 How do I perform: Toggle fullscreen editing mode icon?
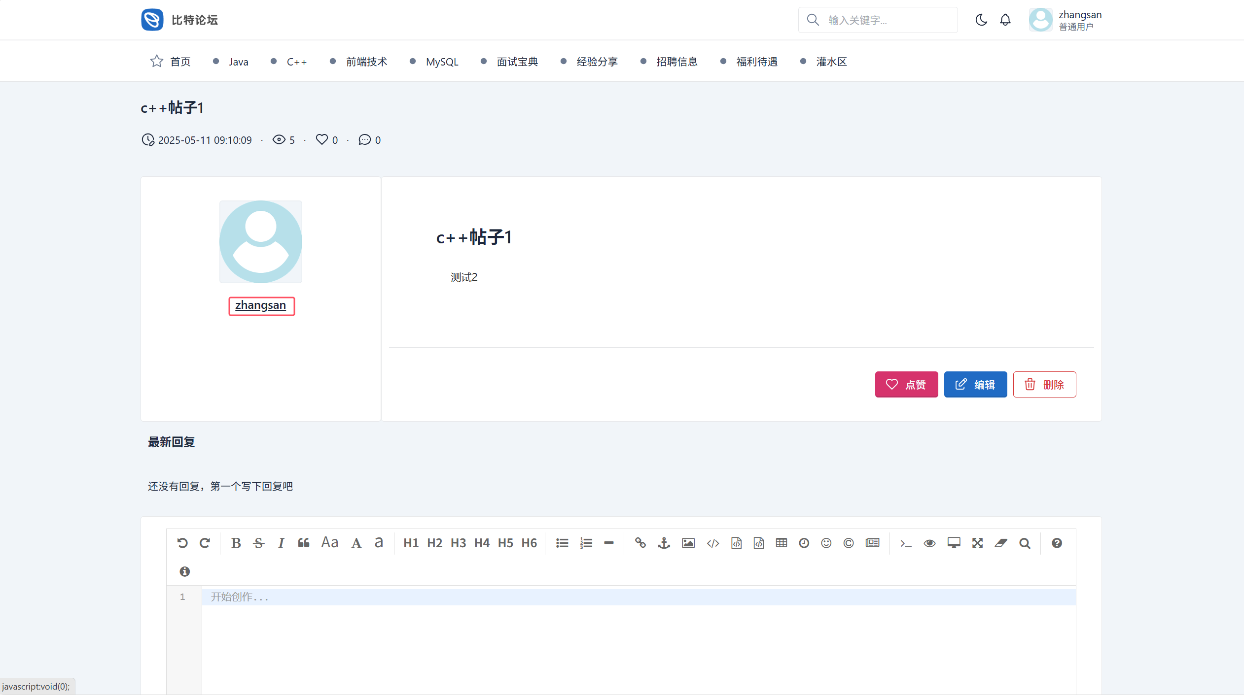[x=977, y=543]
